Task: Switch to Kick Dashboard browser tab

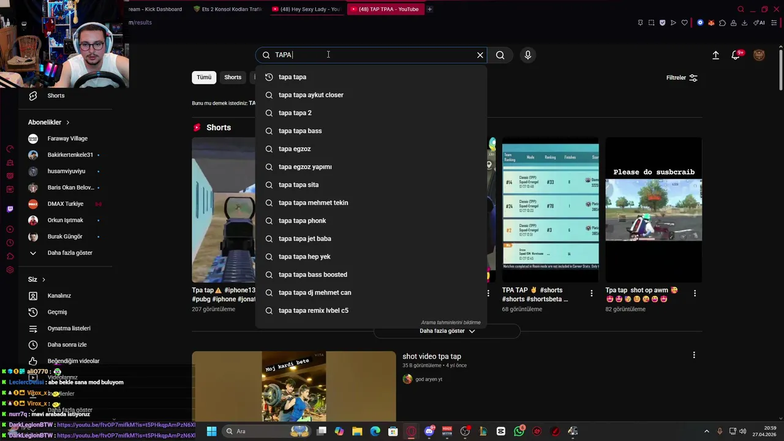Action: coord(156,9)
